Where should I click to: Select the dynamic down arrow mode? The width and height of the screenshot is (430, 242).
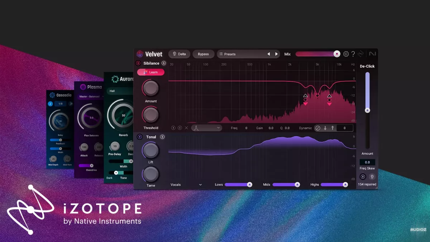tap(325, 128)
